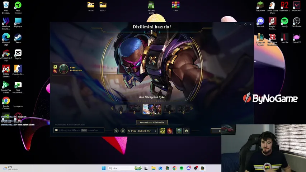Select the last locked skin thumbnail
This screenshot has height=172, width=306.
point(183,109)
